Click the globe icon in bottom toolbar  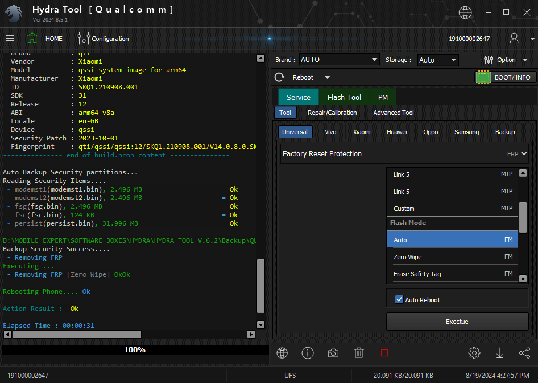[x=282, y=353]
